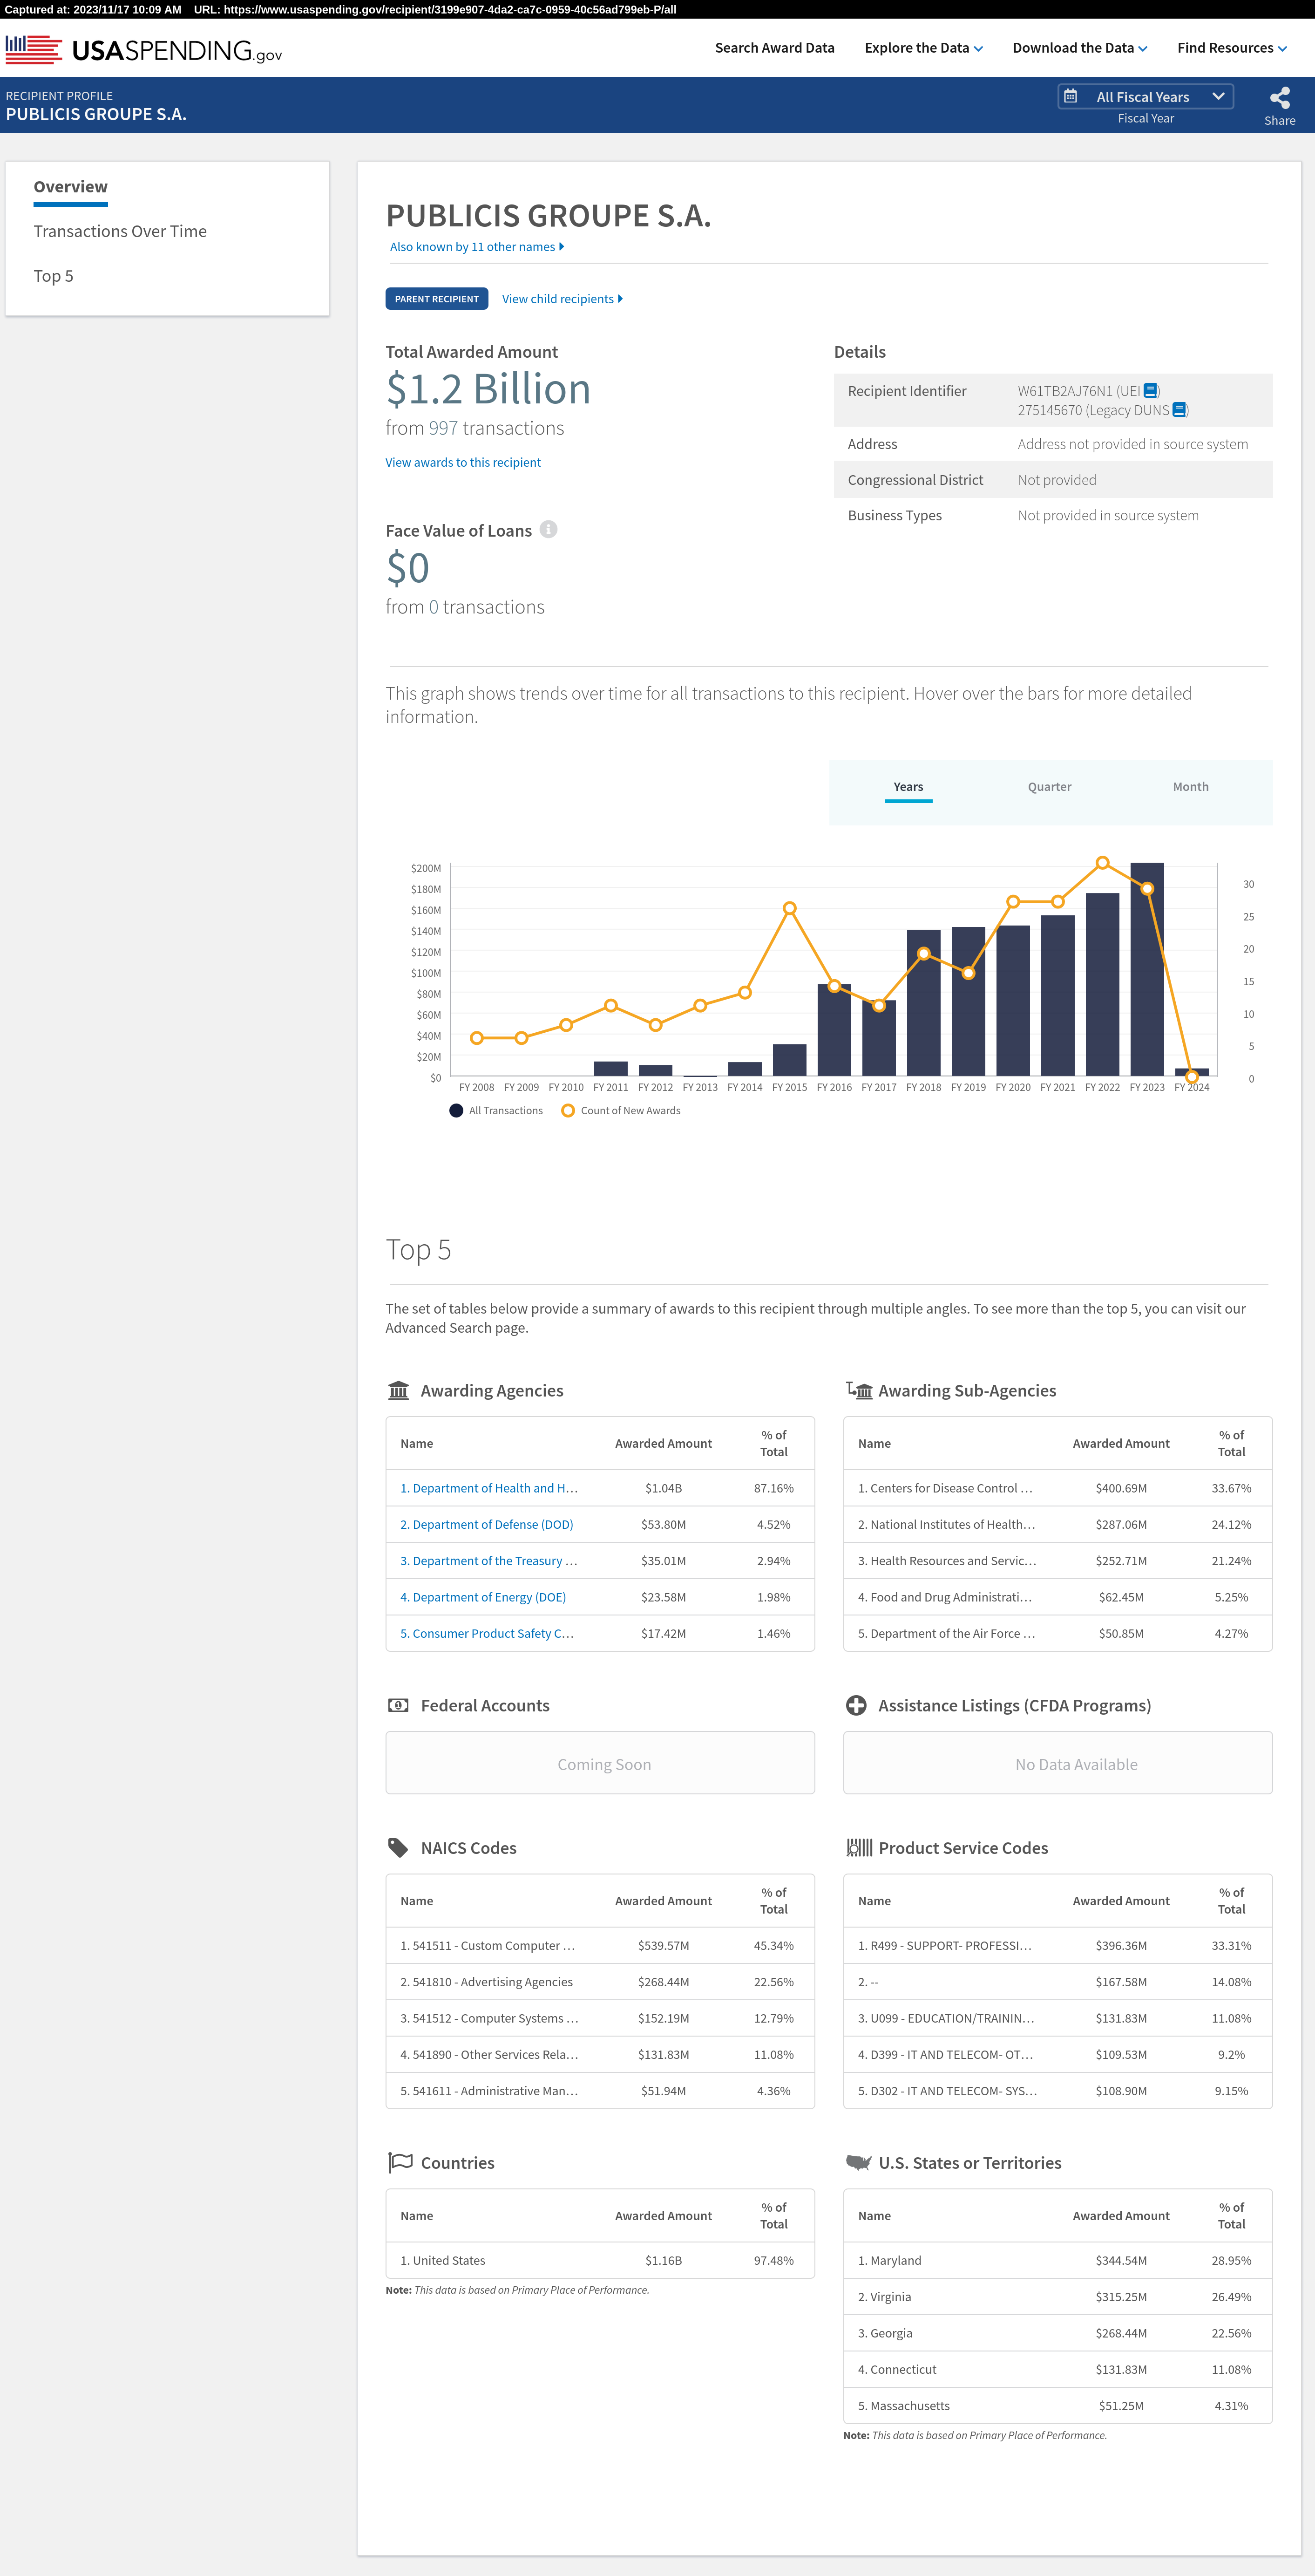Click the Federal Accounts money icon

[398, 1706]
